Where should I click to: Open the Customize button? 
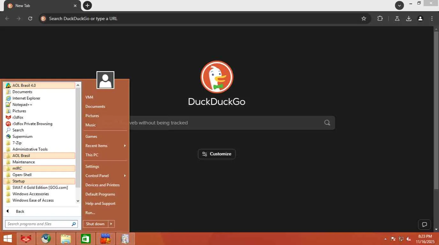point(217,154)
